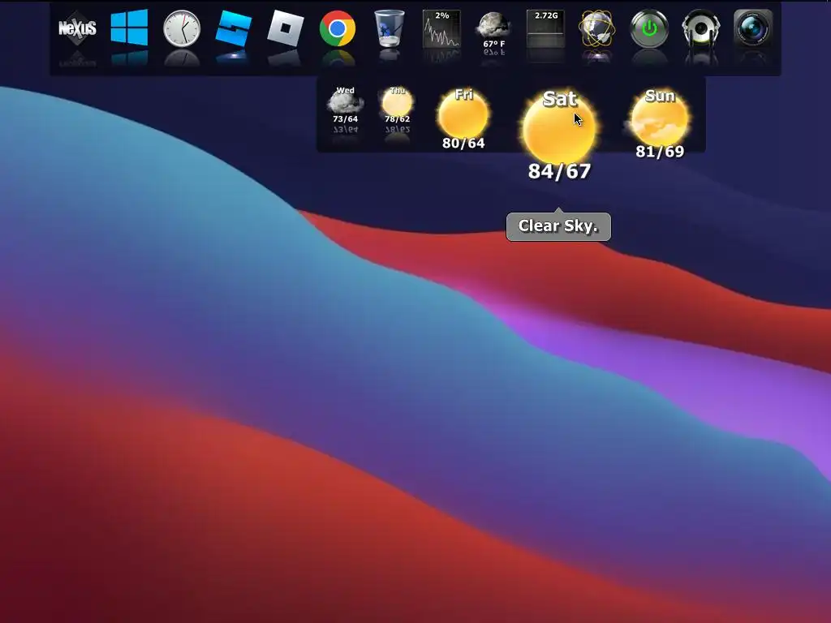
Task: Open the globe network icon in dock
Action: tap(597, 28)
